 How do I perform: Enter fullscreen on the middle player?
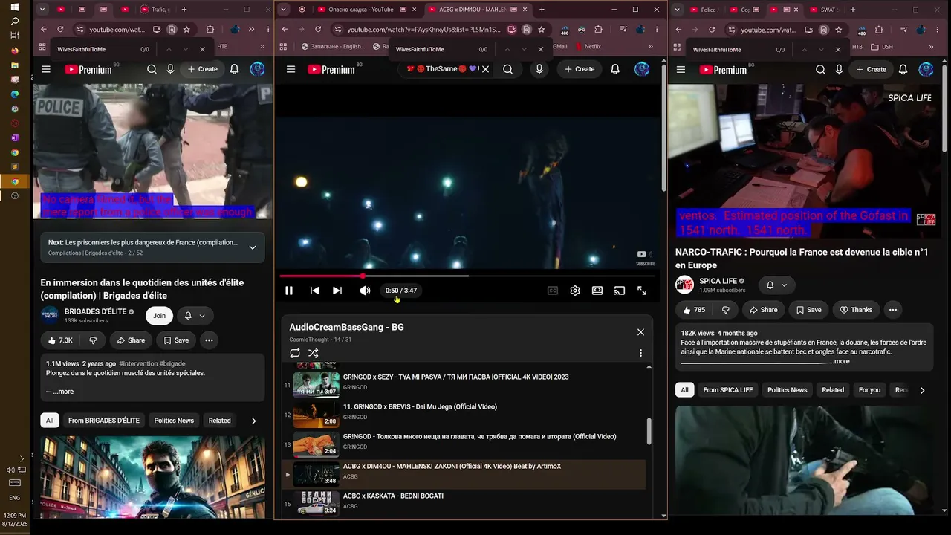point(642,291)
